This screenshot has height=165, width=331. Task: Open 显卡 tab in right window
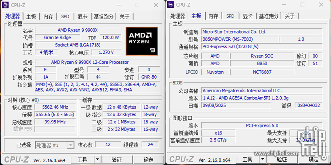(248, 16)
